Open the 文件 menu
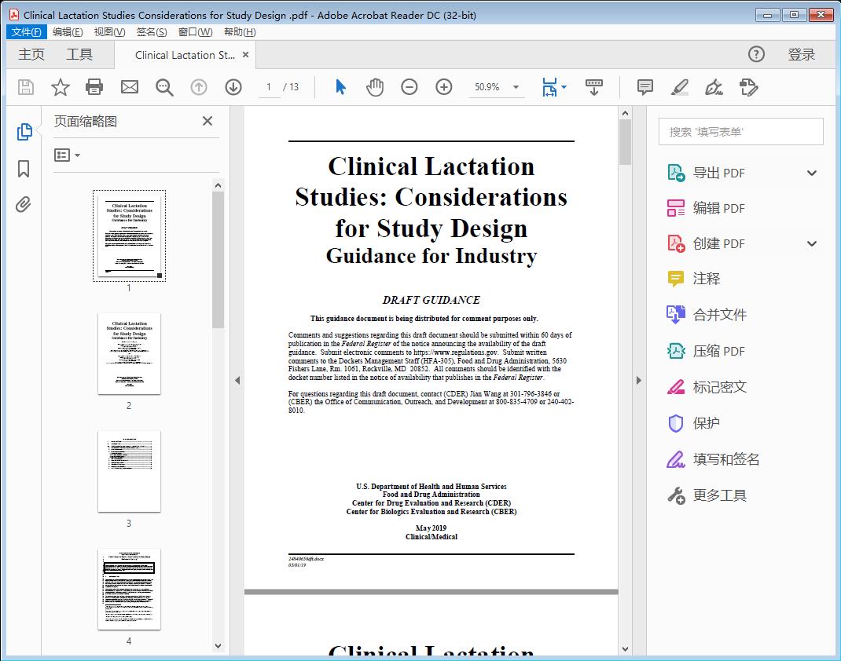Image resolution: width=841 pixels, height=661 pixels. (x=26, y=31)
